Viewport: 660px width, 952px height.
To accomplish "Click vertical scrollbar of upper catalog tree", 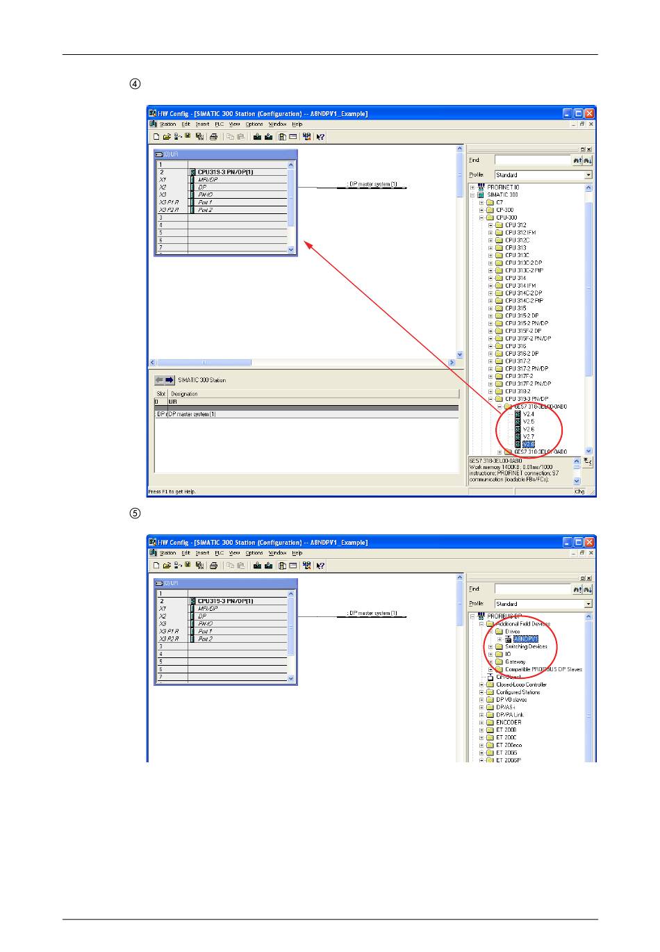I will click(589, 319).
